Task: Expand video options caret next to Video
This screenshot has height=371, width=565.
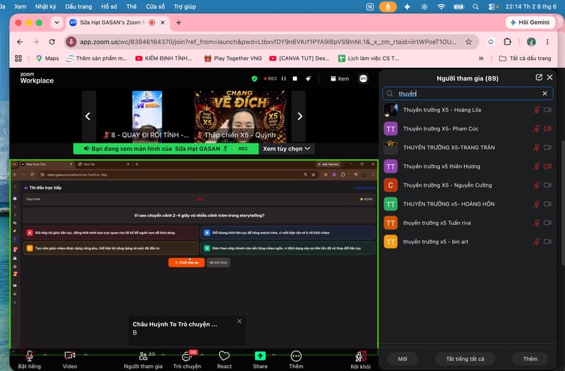Action: [x=85, y=355]
